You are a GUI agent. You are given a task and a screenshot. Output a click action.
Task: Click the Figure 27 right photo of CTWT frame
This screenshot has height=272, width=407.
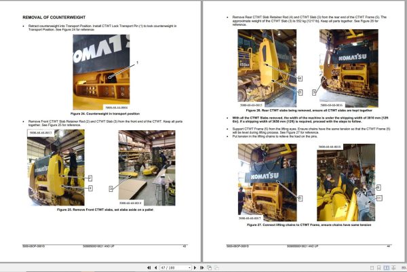(x=346, y=182)
